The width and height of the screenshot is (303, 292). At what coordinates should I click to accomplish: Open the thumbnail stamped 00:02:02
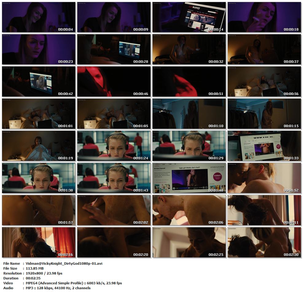(x=114, y=210)
